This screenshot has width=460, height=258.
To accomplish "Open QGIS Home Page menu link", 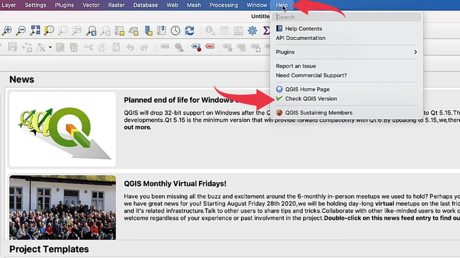I will click(x=307, y=89).
